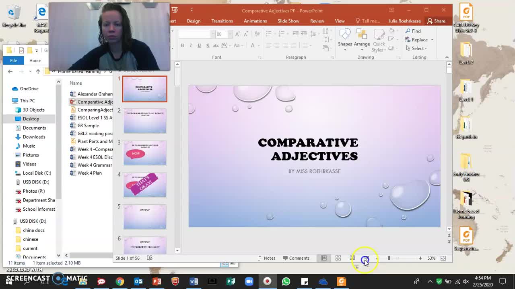The width and height of the screenshot is (515, 289).
Task: Select slide 5 Review thumbnail
Action: pyautogui.click(x=145, y=217)
